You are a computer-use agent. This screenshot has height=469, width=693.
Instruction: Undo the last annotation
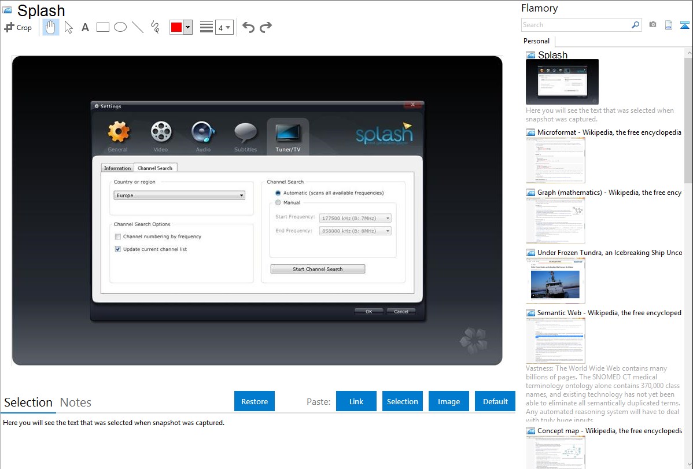248,27
